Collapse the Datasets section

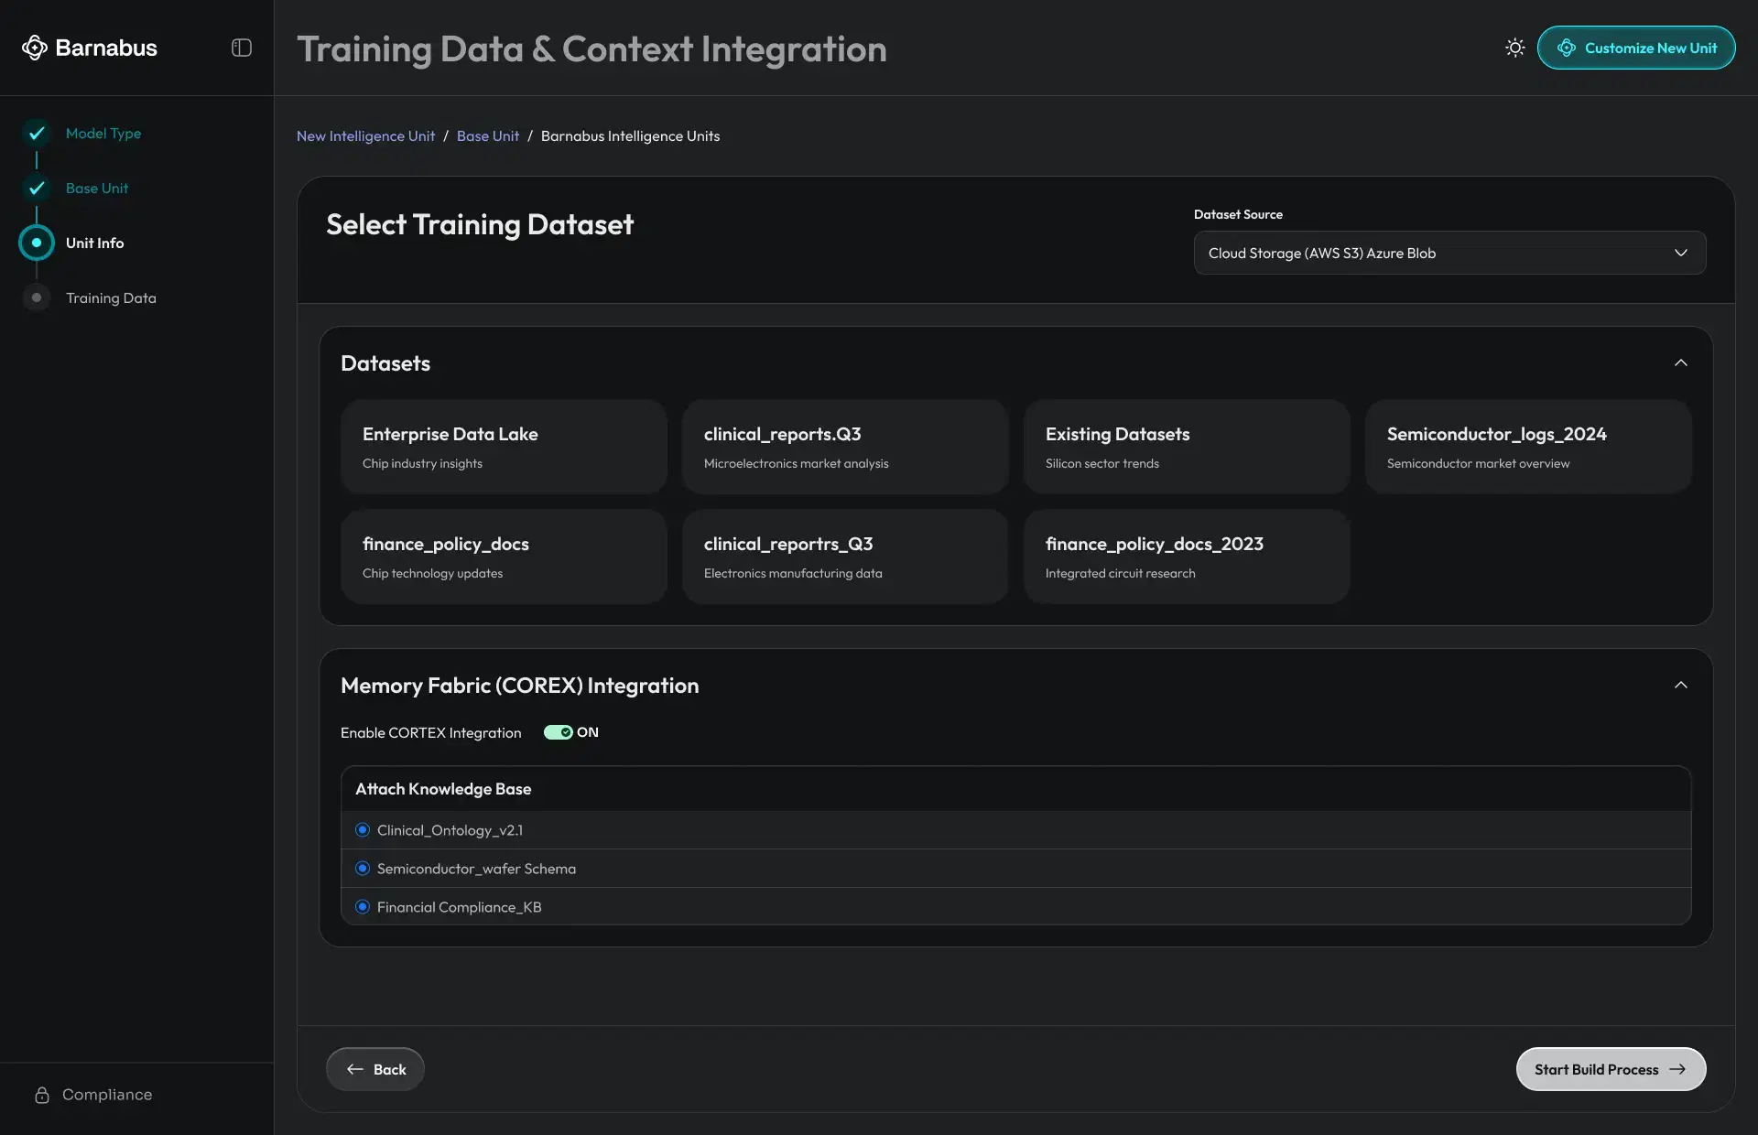click(x=1680, y=362)
